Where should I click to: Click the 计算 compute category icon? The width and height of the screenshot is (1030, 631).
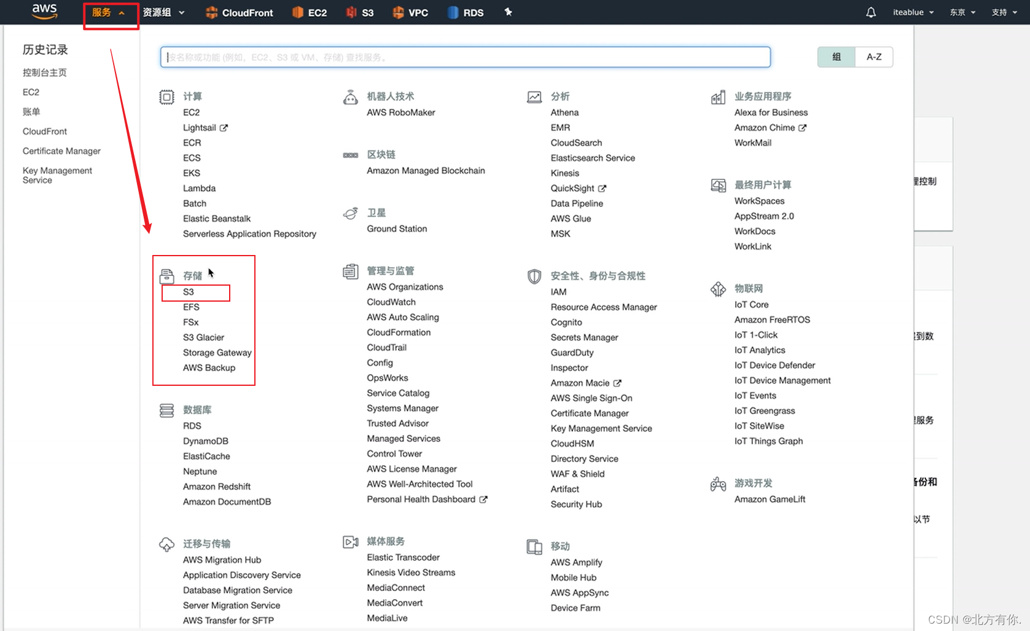pyautogui.click(x=166, y=97)
